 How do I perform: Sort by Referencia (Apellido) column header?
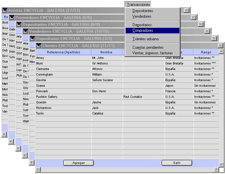(x=63, y=52)
